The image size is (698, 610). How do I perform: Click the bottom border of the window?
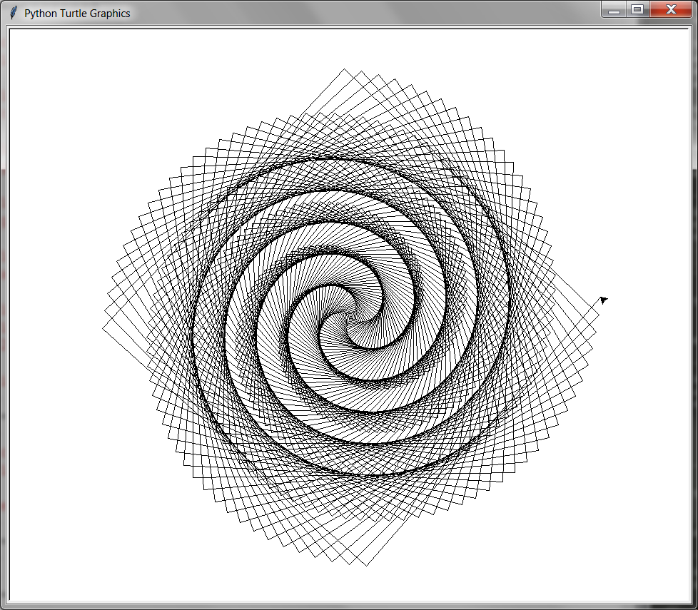pos(350,606)
